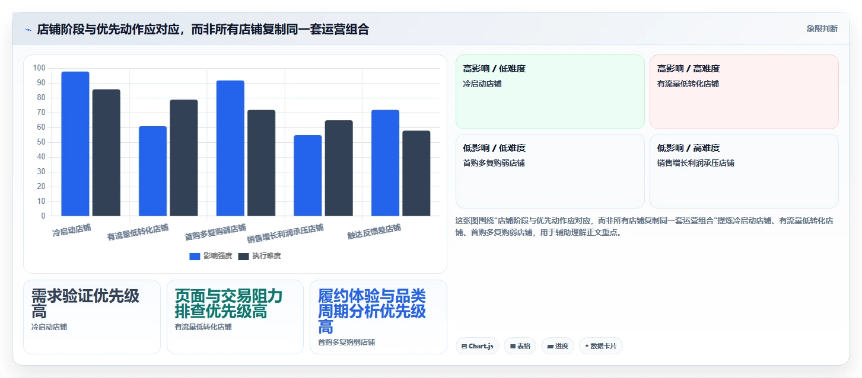Click the 进度 tag
862x378 pixels.
(557, 346)
